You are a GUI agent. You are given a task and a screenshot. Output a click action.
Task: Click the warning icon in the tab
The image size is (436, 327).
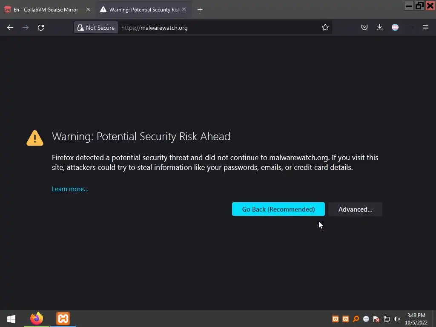(x=103, y=9)
